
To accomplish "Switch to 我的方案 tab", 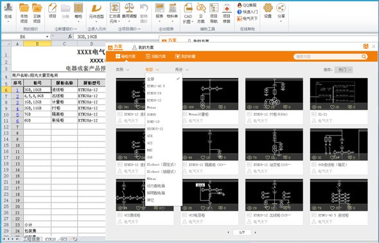I will (143, 48).
